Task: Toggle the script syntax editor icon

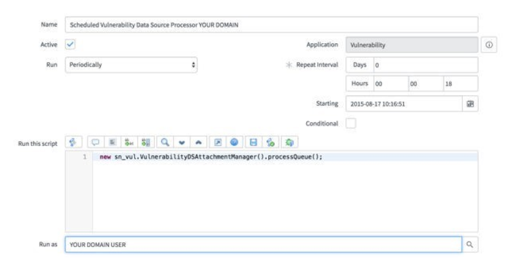Action: (x=73, y=142)
